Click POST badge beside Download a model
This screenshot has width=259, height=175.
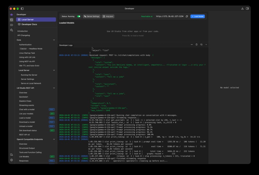(x=52, y=122)
